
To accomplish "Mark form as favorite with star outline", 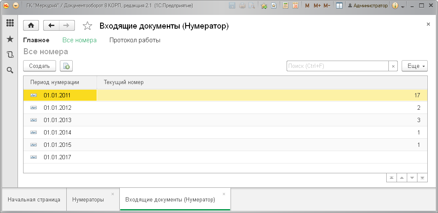I will [x=87, y=26].
